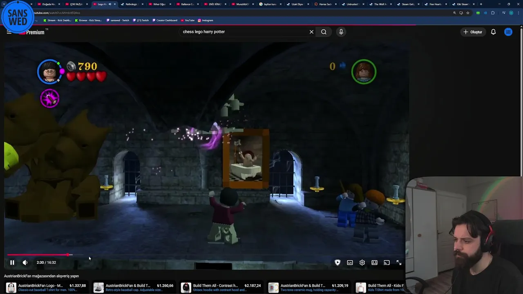Open a new browser tab
The image size is (523, 294).
481,4
